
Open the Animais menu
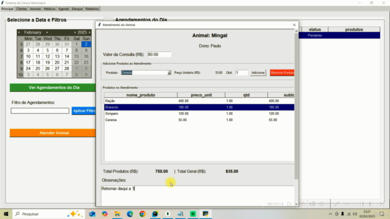point(35,9)
